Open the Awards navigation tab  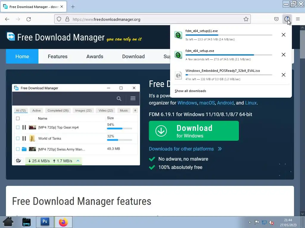pos(95,56)
